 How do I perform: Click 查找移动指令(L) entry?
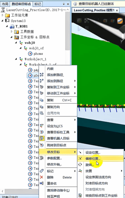point(58,190)
